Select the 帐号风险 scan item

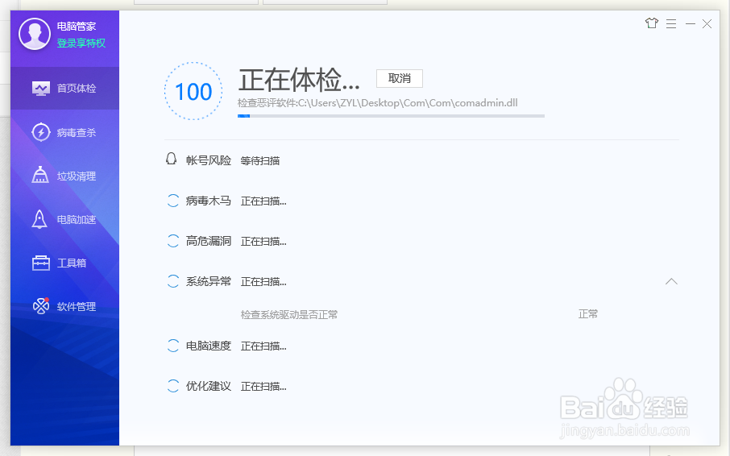(x=209, y=160)
